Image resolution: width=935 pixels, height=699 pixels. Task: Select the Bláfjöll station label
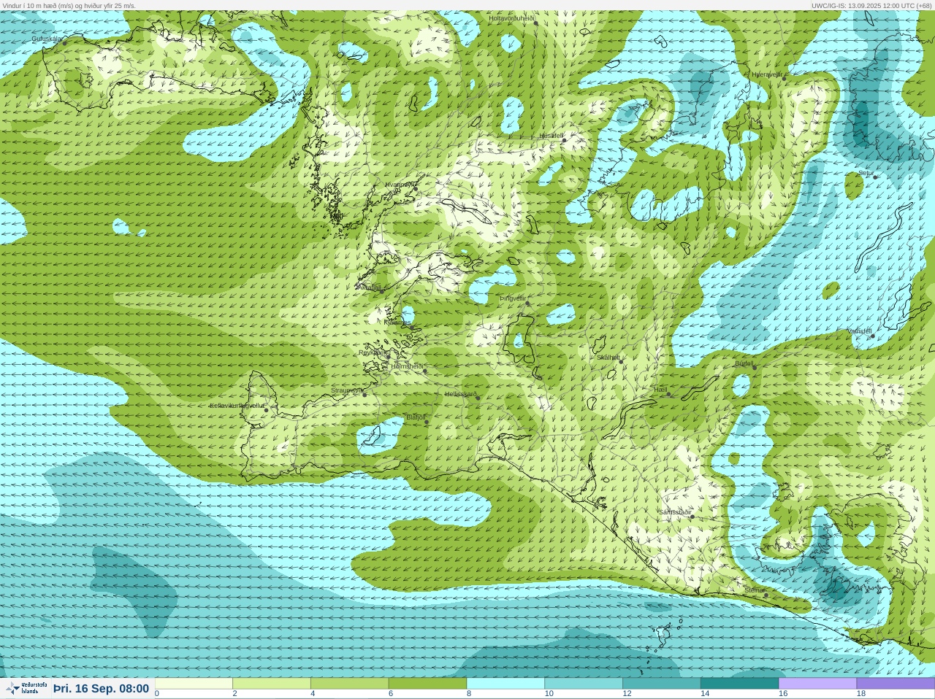(416, 417)
